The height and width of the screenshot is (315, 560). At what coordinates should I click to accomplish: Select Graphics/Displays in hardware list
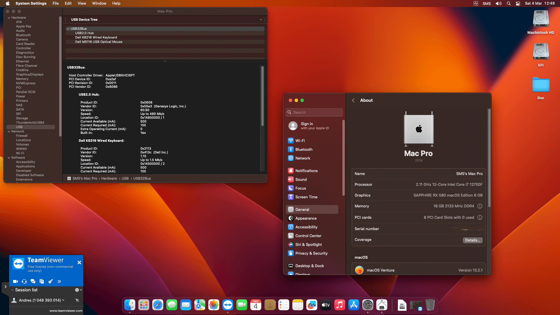coord(29,74)
